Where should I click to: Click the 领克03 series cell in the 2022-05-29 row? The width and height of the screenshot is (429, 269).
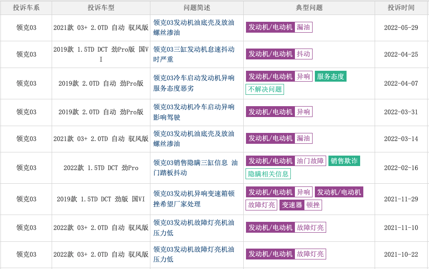[26, 28]
